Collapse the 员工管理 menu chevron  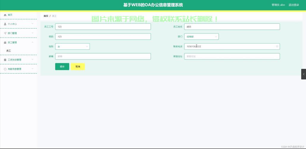pos(32,42)
